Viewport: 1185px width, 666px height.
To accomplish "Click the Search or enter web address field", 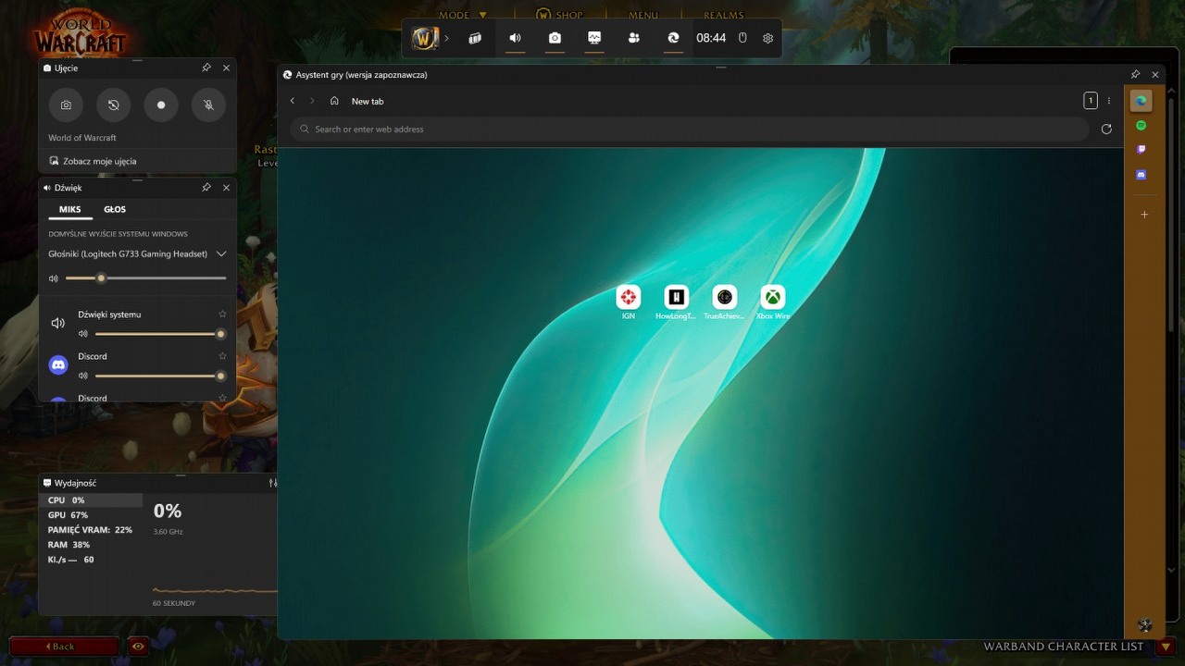I will (x=690, y=129).
